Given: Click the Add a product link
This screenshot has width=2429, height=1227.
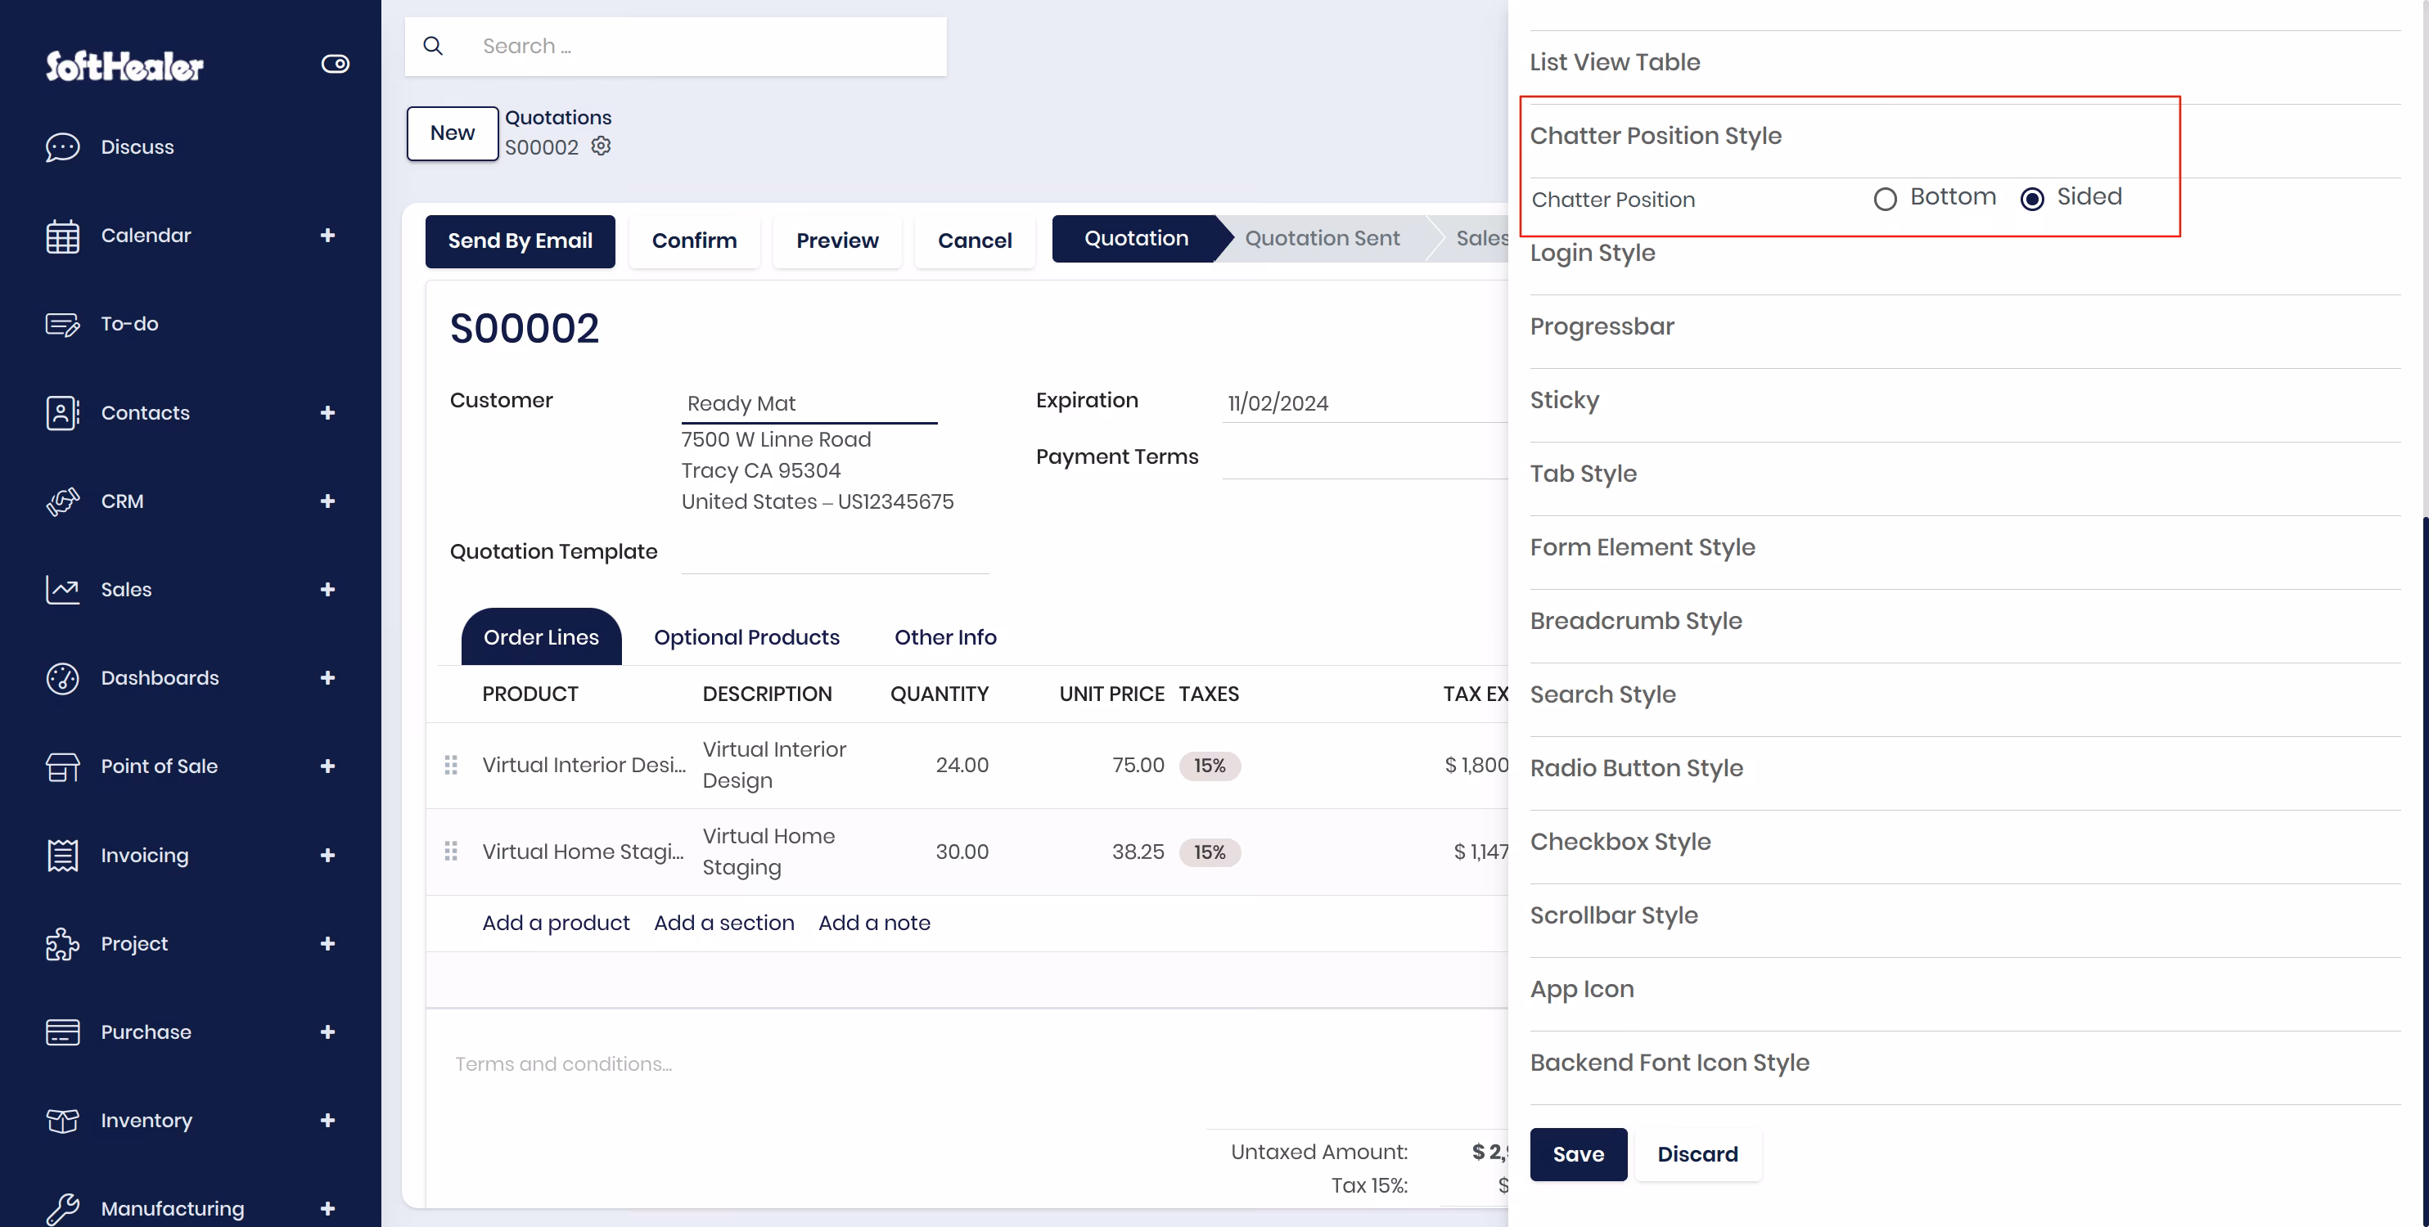Looking at the screenshot, I should (x=556, y=923).
